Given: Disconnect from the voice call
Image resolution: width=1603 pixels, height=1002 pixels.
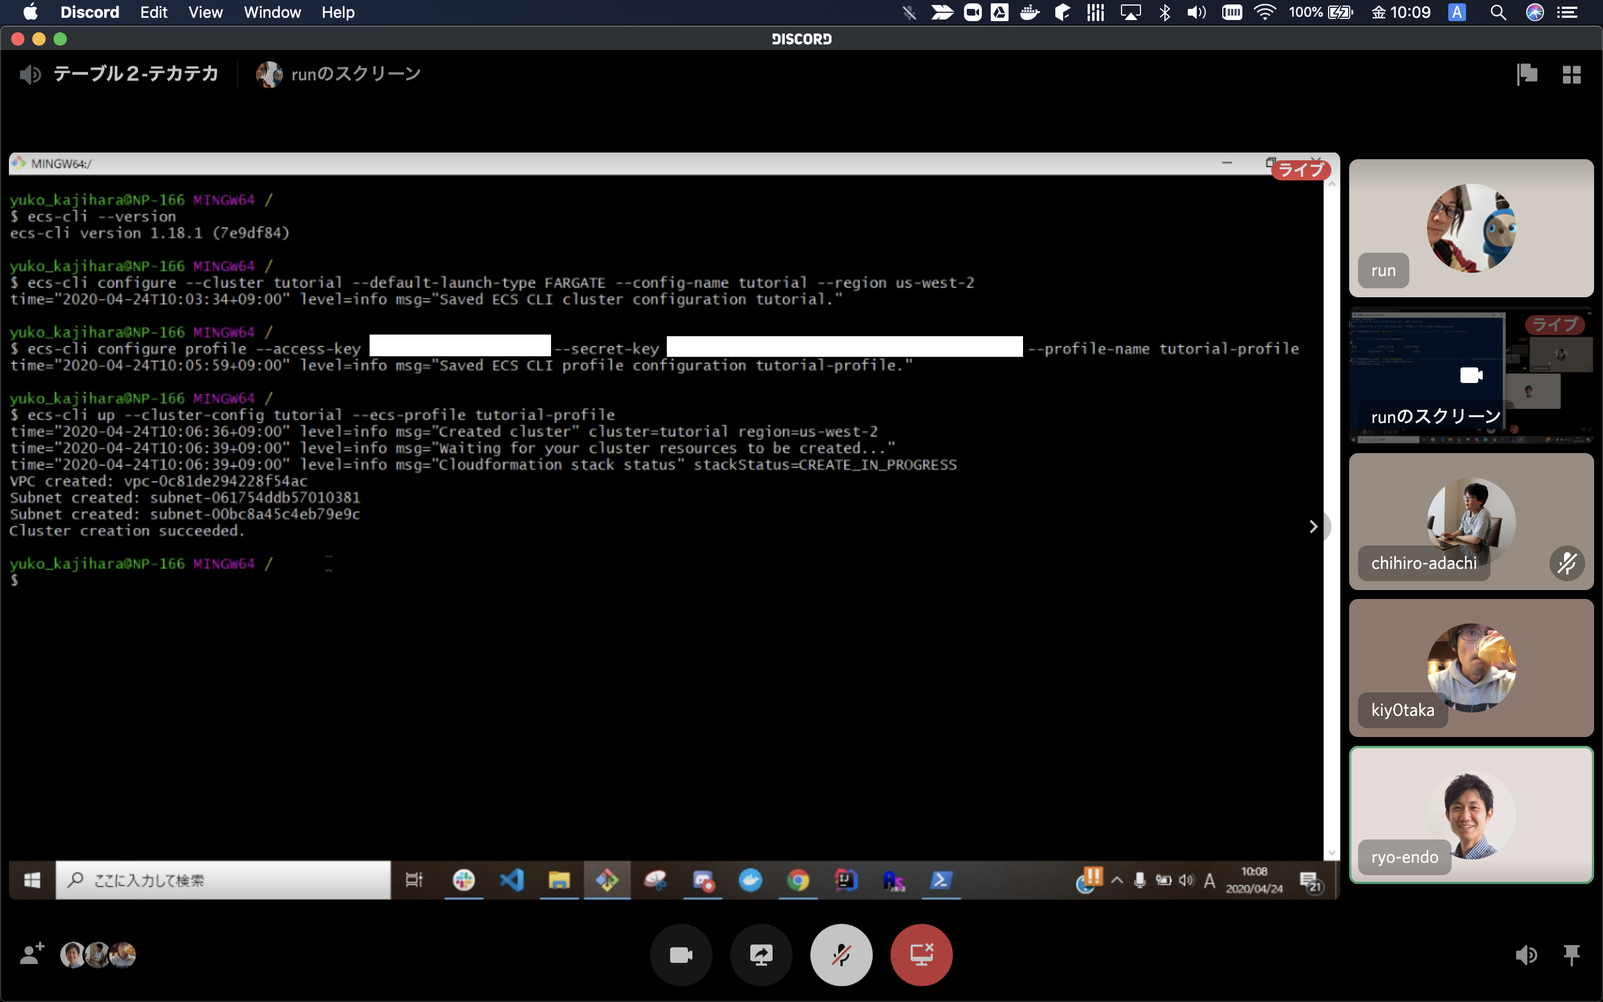Looking at the screenshot, I should coord(921,955).
